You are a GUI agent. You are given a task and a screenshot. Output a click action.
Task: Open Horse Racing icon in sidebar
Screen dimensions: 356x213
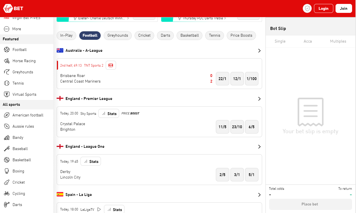[x=7, y=61]
